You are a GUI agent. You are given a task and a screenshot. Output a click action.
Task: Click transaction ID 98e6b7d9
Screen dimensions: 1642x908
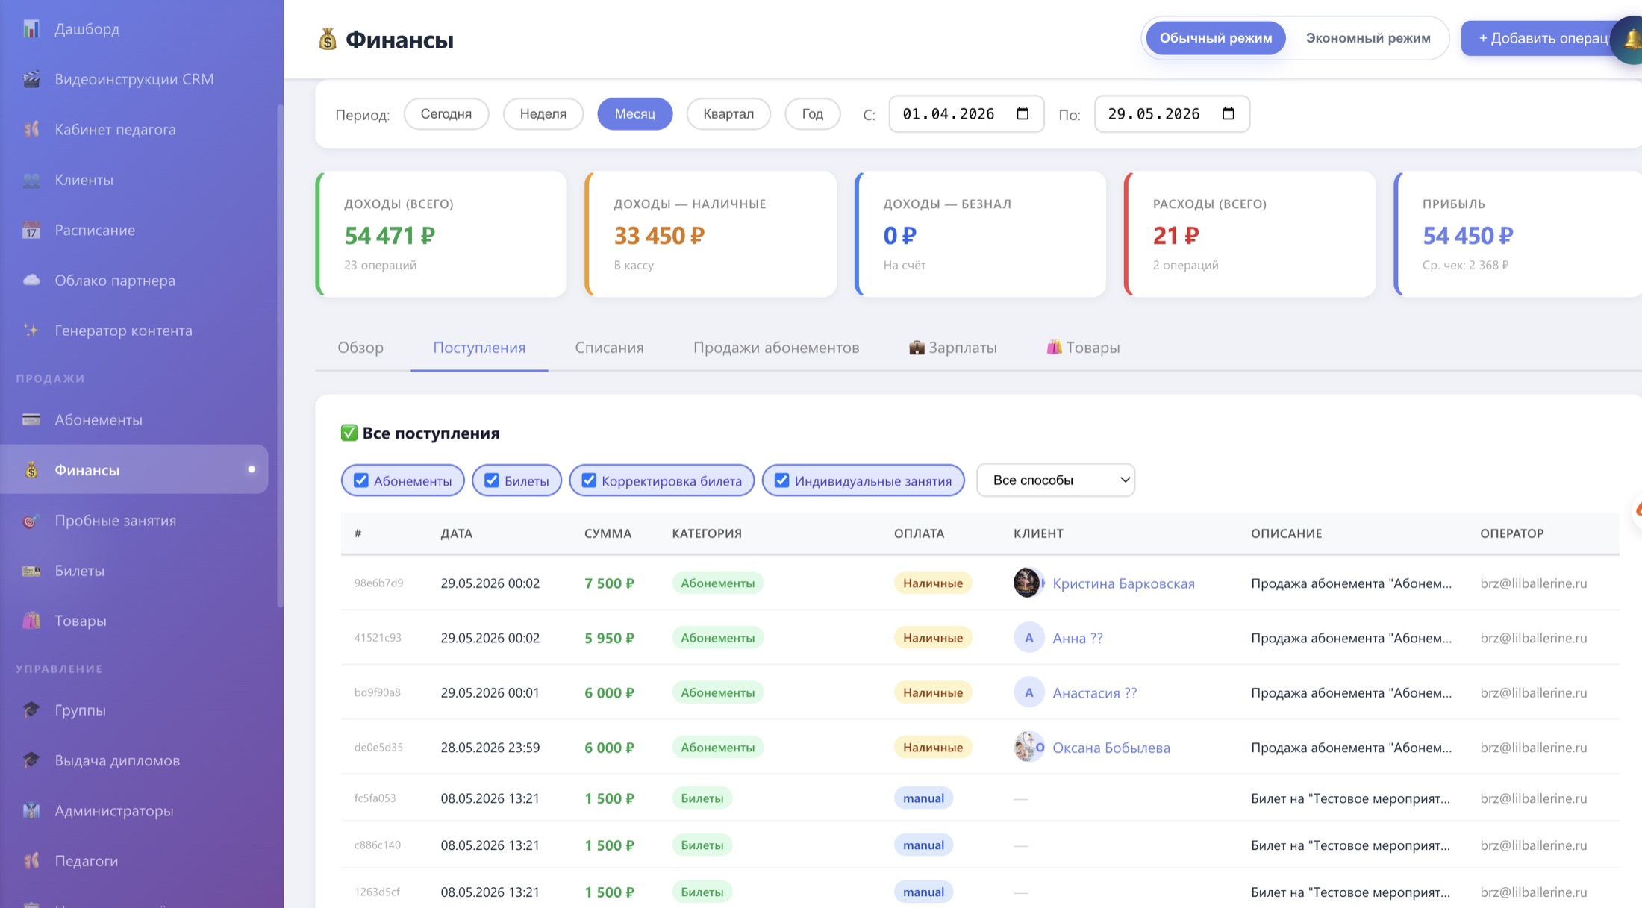pos(378,583)
